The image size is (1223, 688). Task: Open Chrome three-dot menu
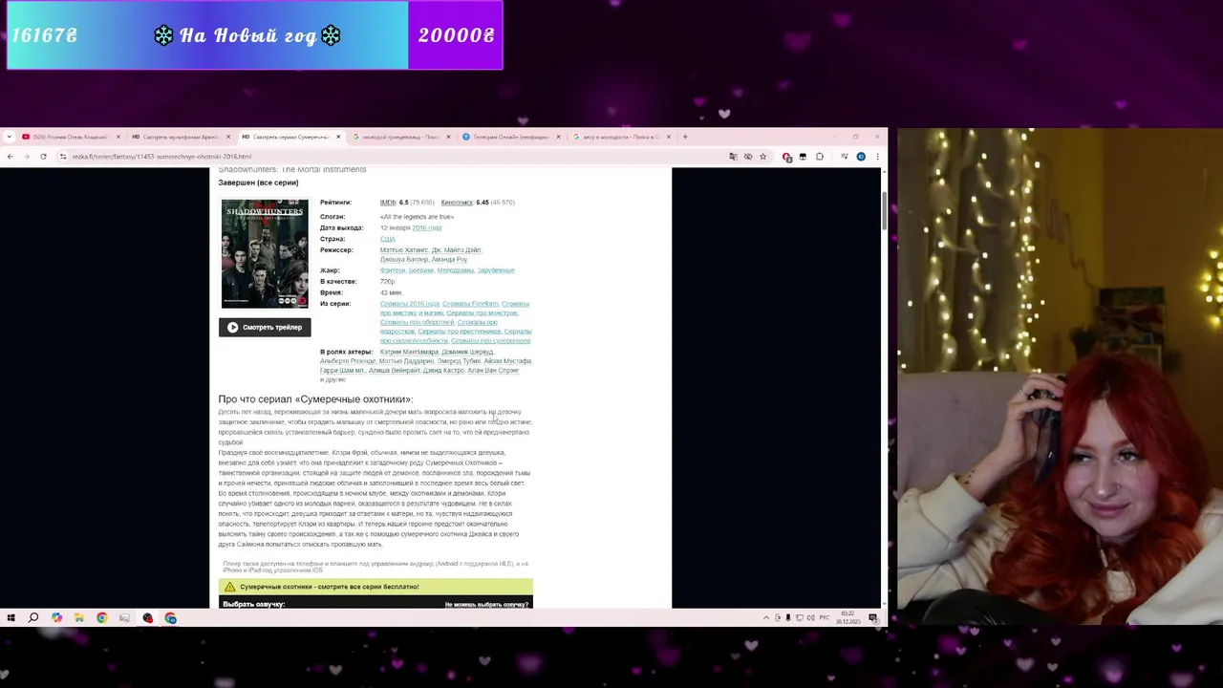pyautogui.click(x=877, y=157)
